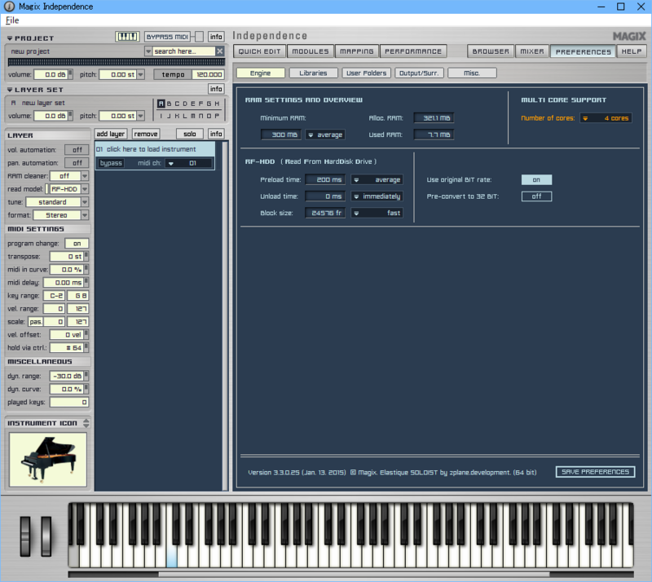Toggle the BYPASS MIDI button
Image resolution: width=652 pixels, height=582 pixels.
pos(168,37)
